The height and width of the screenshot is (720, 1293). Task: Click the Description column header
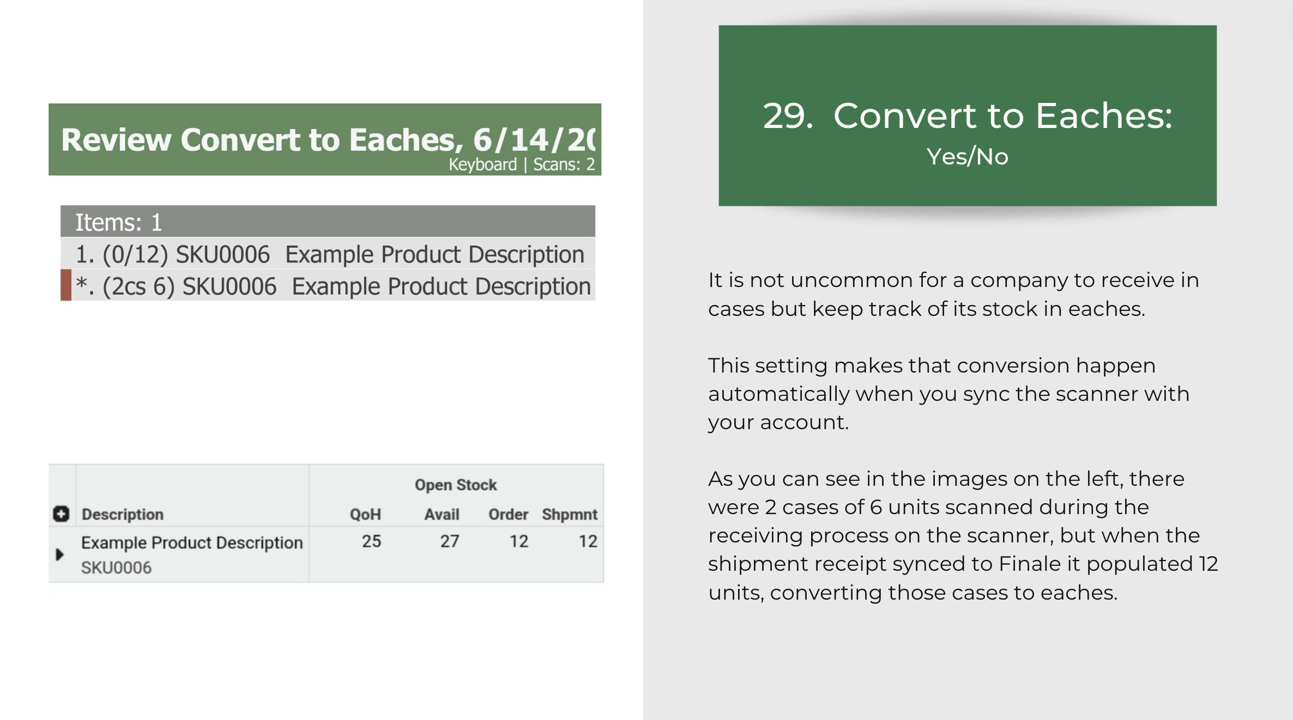click(x=123, y=514)
